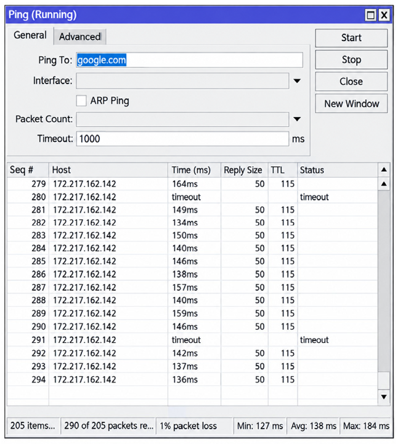
Task: Sort by the Seq # column header
Action: [28, 170]
